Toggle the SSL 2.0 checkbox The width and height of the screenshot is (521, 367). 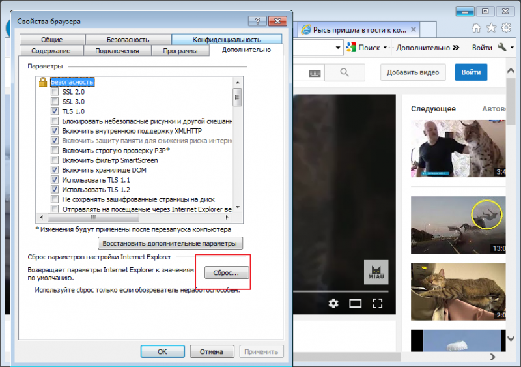click(x=55, y=91)
